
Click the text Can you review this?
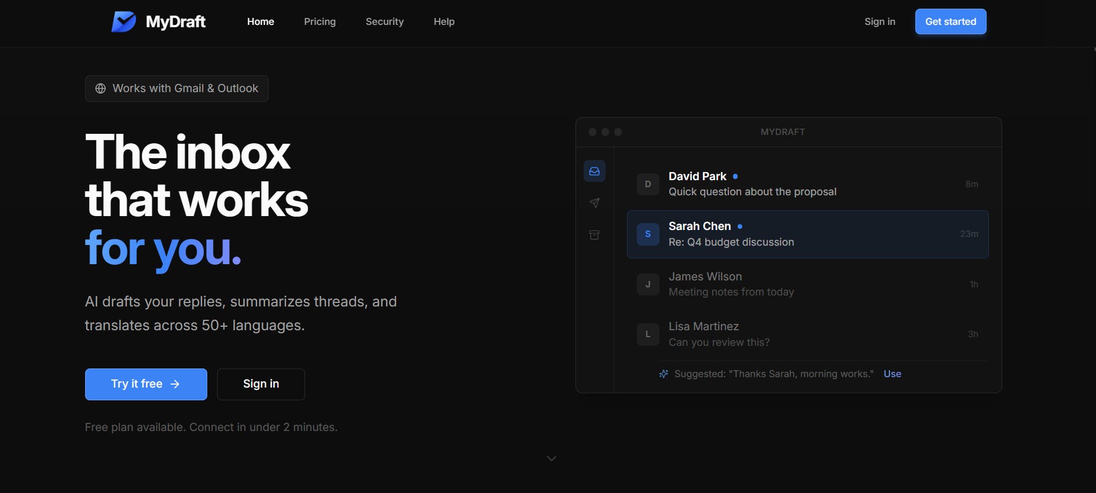tap(719, 342)
